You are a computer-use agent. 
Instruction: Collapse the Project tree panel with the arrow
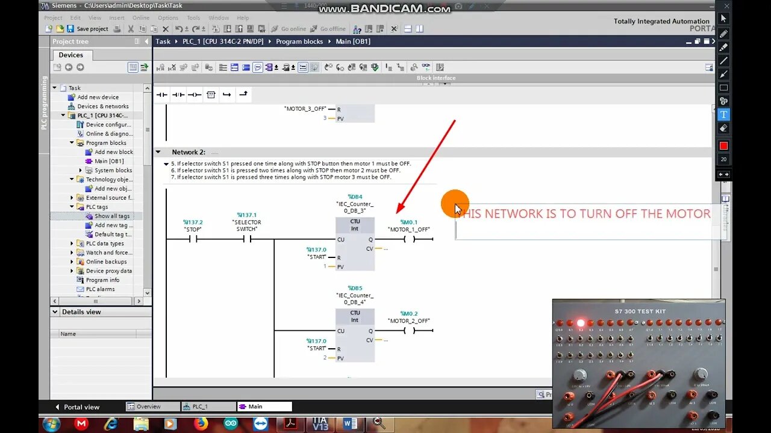point(145,41)
